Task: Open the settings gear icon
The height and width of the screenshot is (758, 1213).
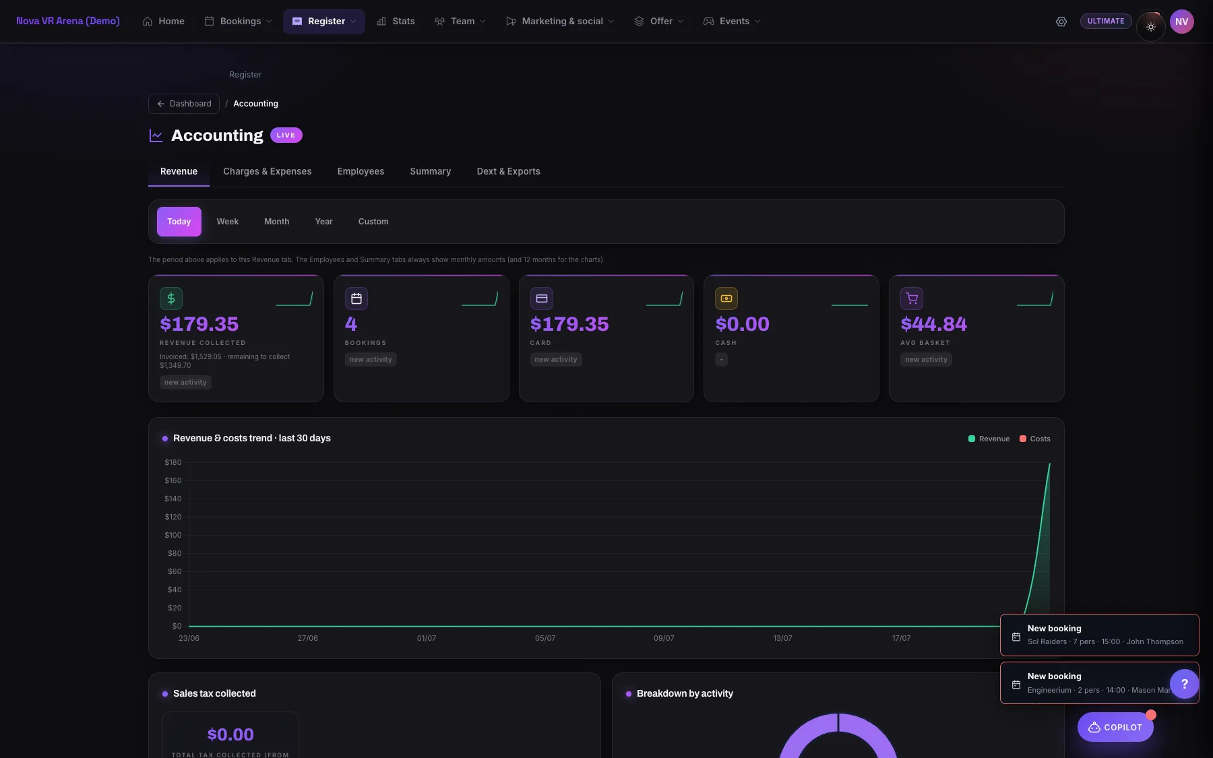Action: click(x=1061, y=22)
